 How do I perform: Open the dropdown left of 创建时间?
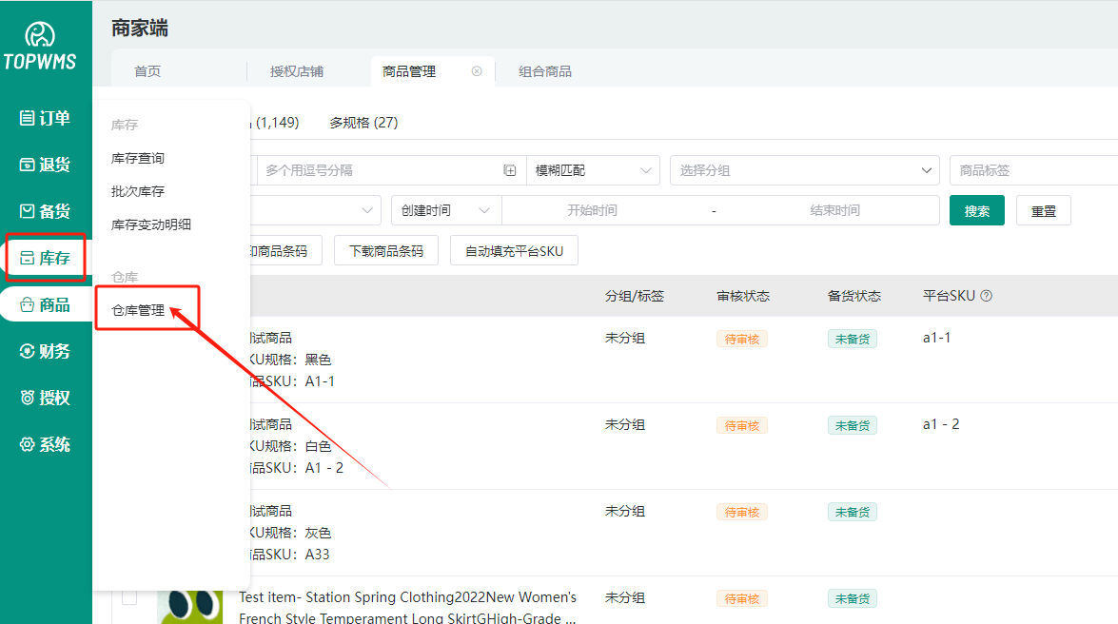point(315,210)
